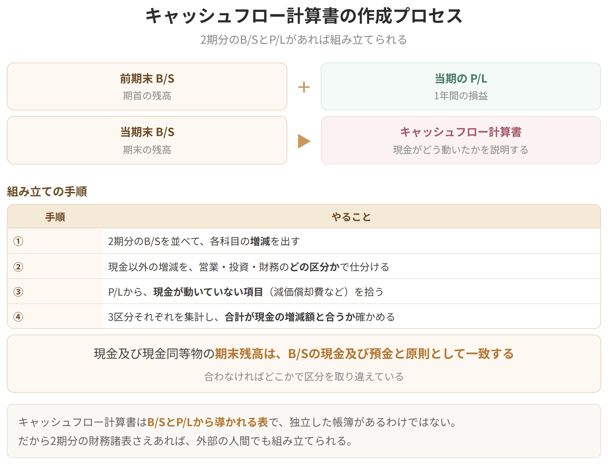Click the line だから2期分の財務諸表さえあれば
This screenshot has width=608, height=465.
tap(102, 441)
